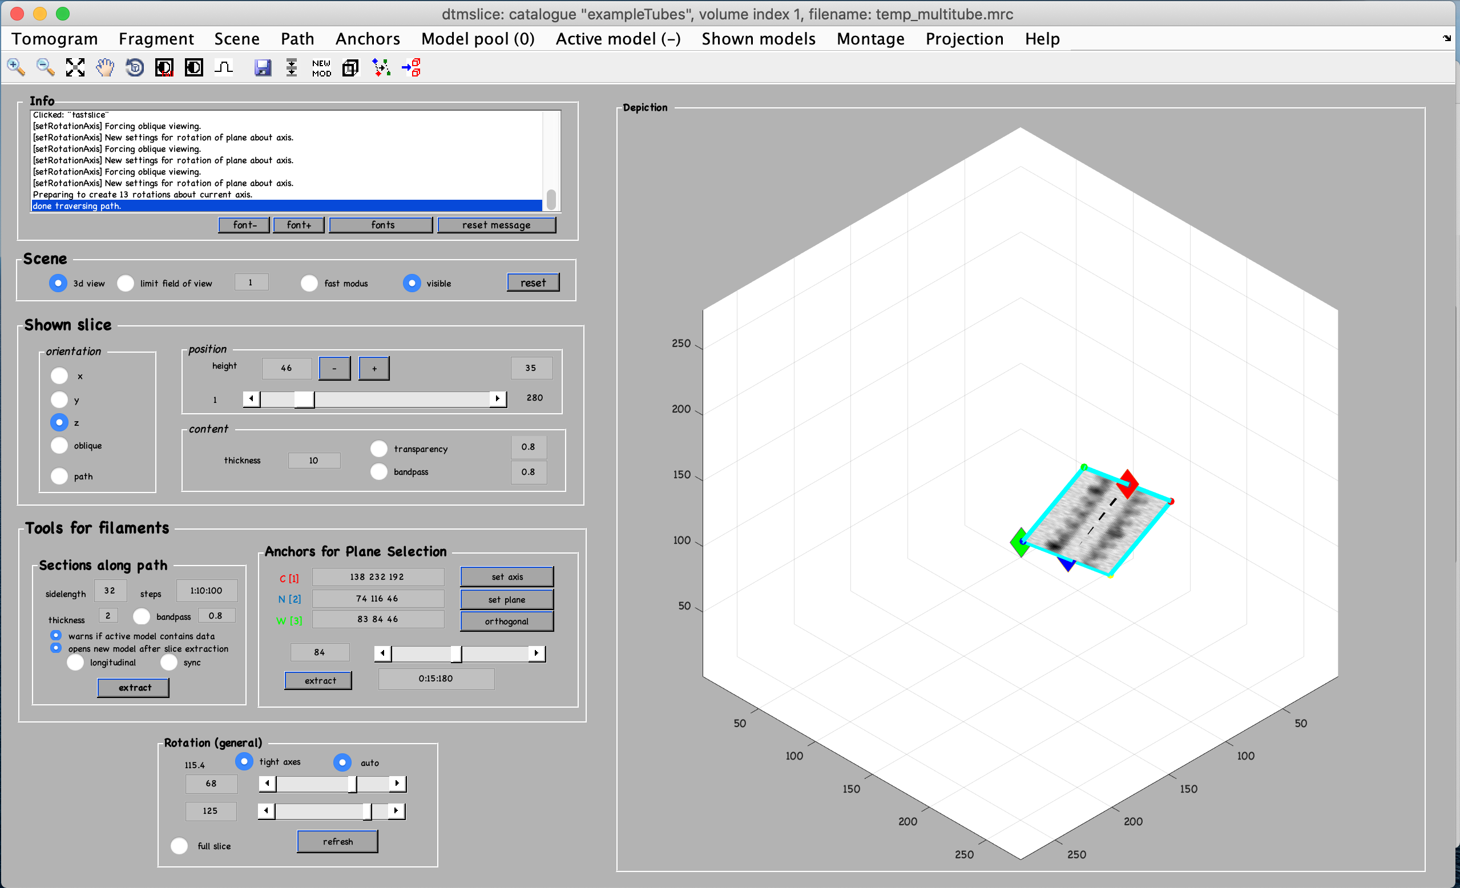Open the Model pool (0) menu
The image size is (1460, 888).
pyautogui.click(x=478, y=39)
